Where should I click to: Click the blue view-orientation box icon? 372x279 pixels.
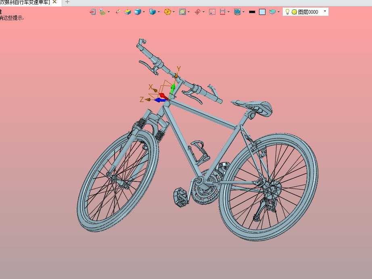pyautogui.click(x=153, y=12)
